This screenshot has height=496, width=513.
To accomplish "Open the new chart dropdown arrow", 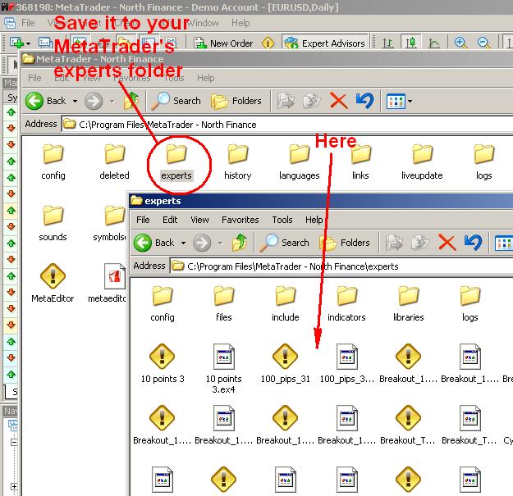I will [x=29, y=43].
